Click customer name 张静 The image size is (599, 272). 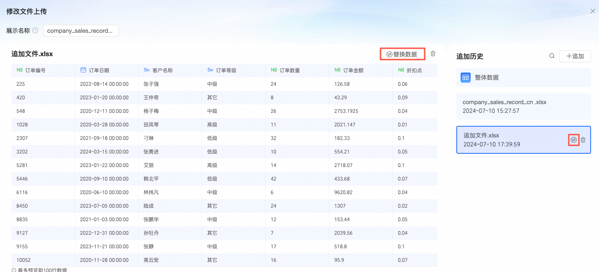point(149,247)
